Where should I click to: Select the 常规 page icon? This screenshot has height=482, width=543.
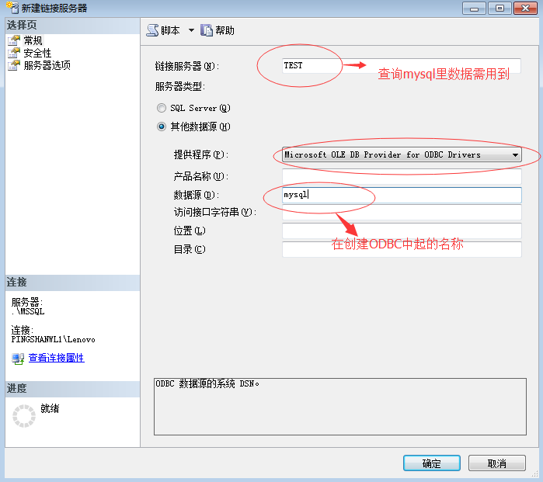pos(14,40)
